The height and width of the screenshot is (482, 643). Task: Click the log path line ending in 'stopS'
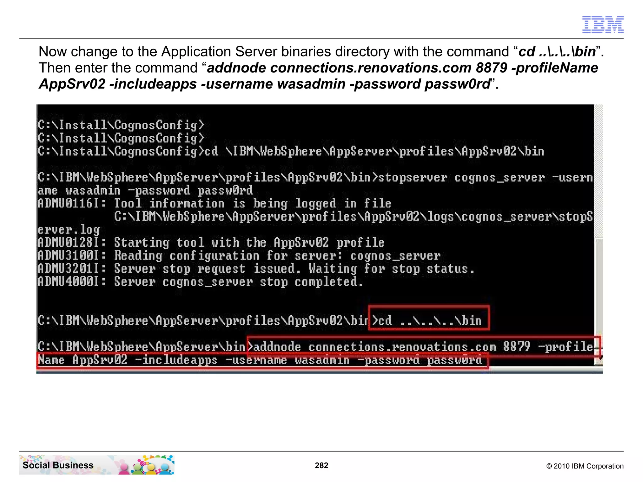353,217
